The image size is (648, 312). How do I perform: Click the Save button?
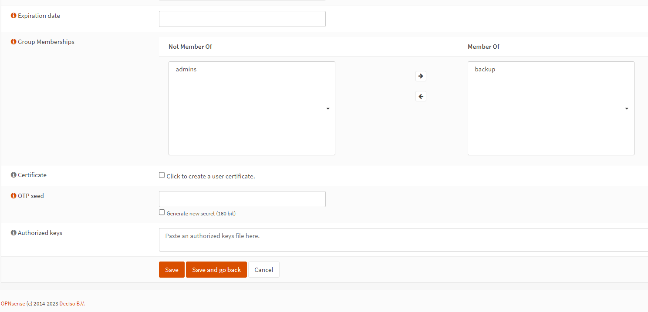point(171,269)
